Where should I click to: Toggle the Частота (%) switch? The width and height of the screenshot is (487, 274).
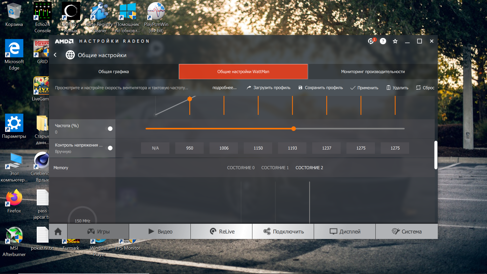(109, 129)
